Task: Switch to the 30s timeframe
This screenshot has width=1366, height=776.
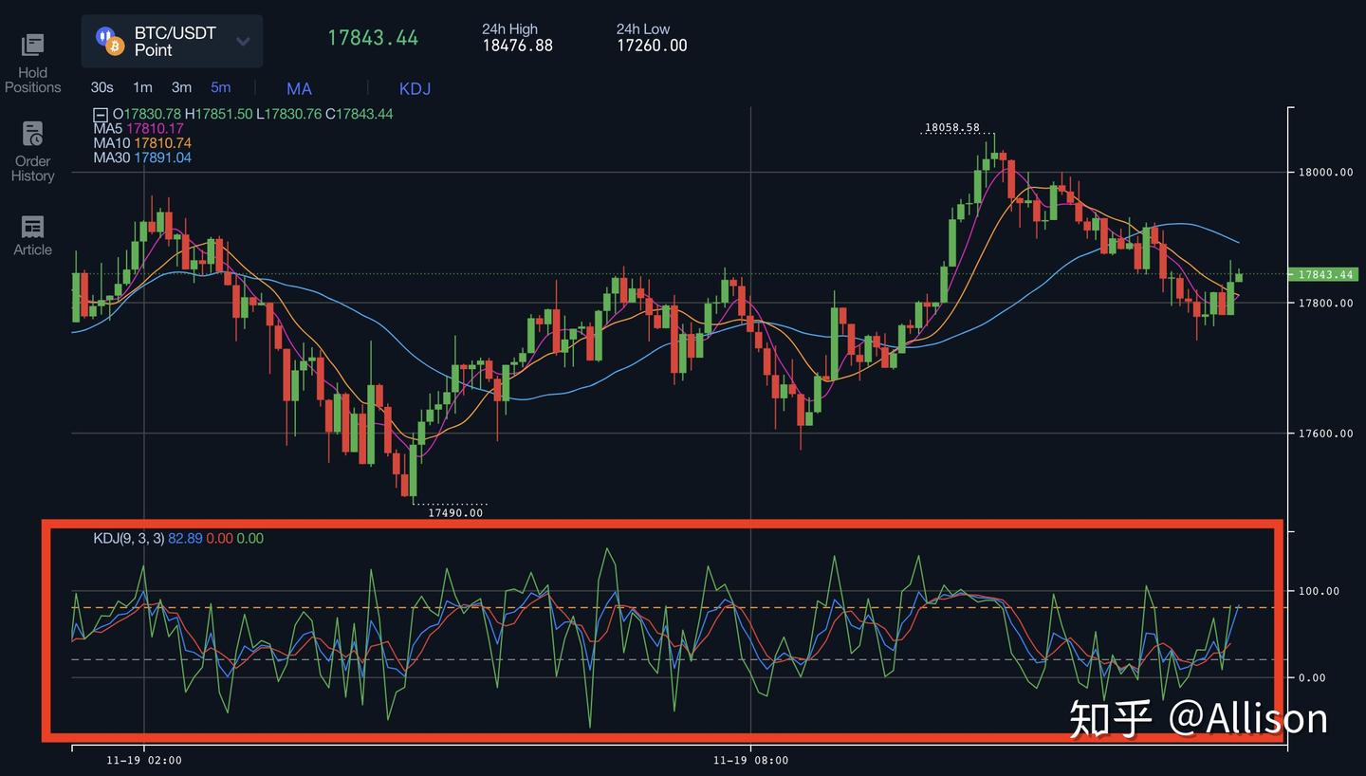Action: (102, 87)
